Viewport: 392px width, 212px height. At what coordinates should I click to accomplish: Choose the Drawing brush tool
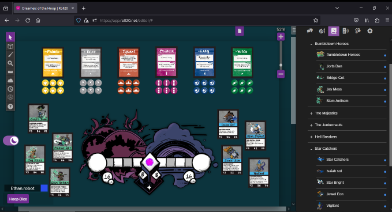pos(10,55)
